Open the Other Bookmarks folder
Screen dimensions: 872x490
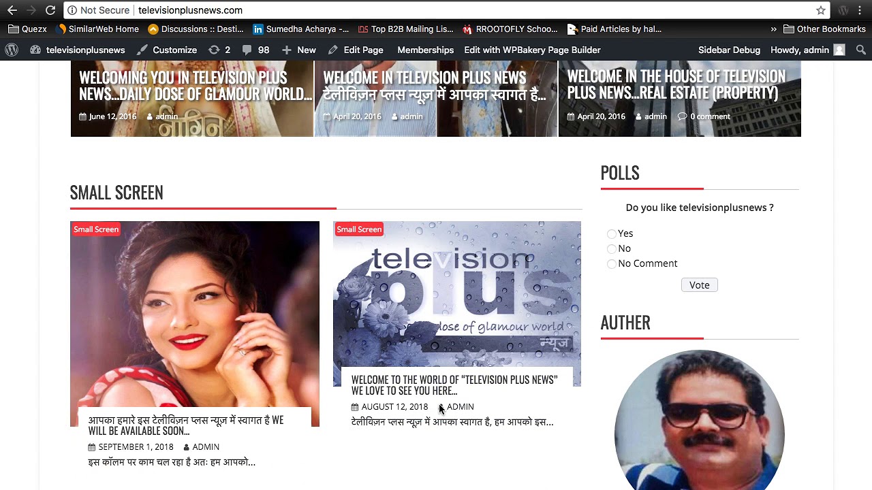[x=824, y=29]
